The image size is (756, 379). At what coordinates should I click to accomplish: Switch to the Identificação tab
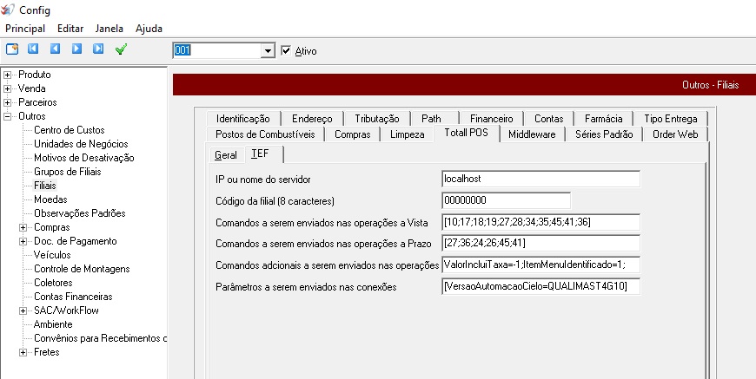tap(242, 119)
